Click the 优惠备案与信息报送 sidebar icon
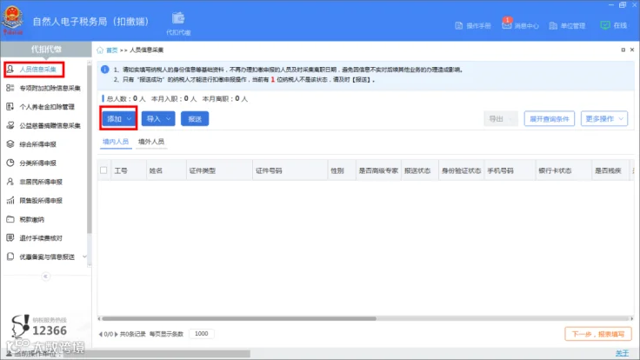 pyautogui.click(x=10, y=257)
